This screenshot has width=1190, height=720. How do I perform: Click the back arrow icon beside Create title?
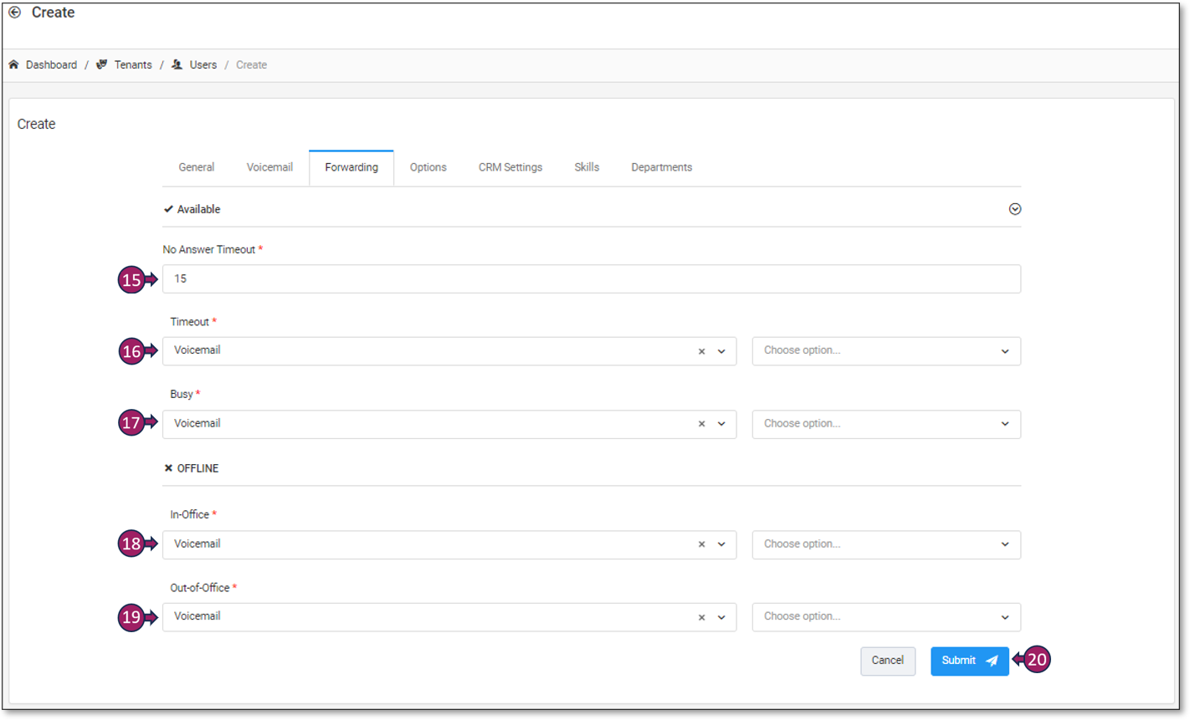coord(14,13)
